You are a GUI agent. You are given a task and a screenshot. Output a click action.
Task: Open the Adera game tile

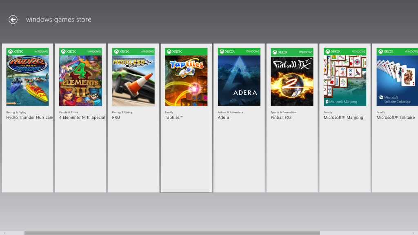point(239,78)
